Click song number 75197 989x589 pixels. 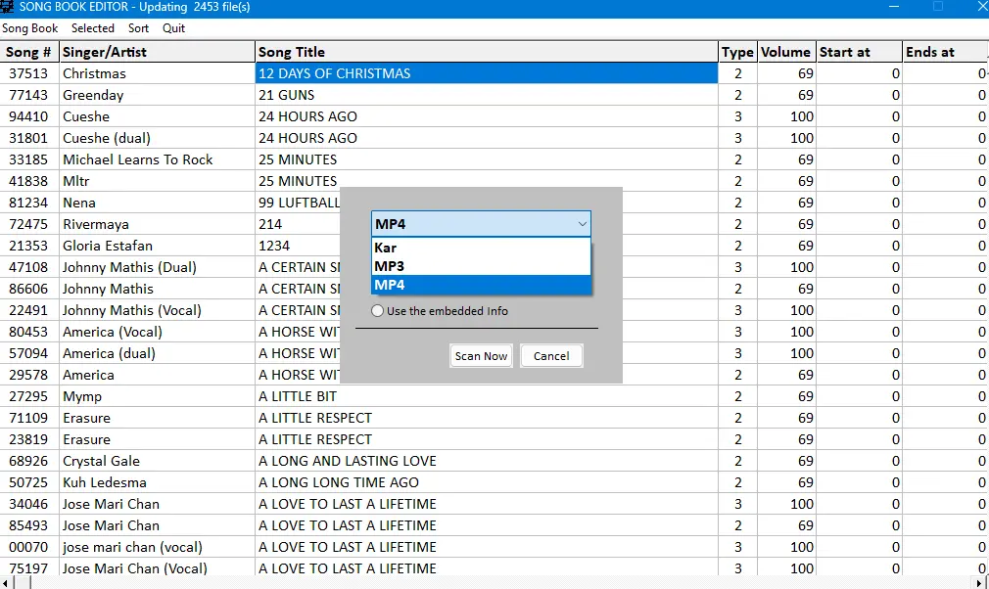point(29,568)
